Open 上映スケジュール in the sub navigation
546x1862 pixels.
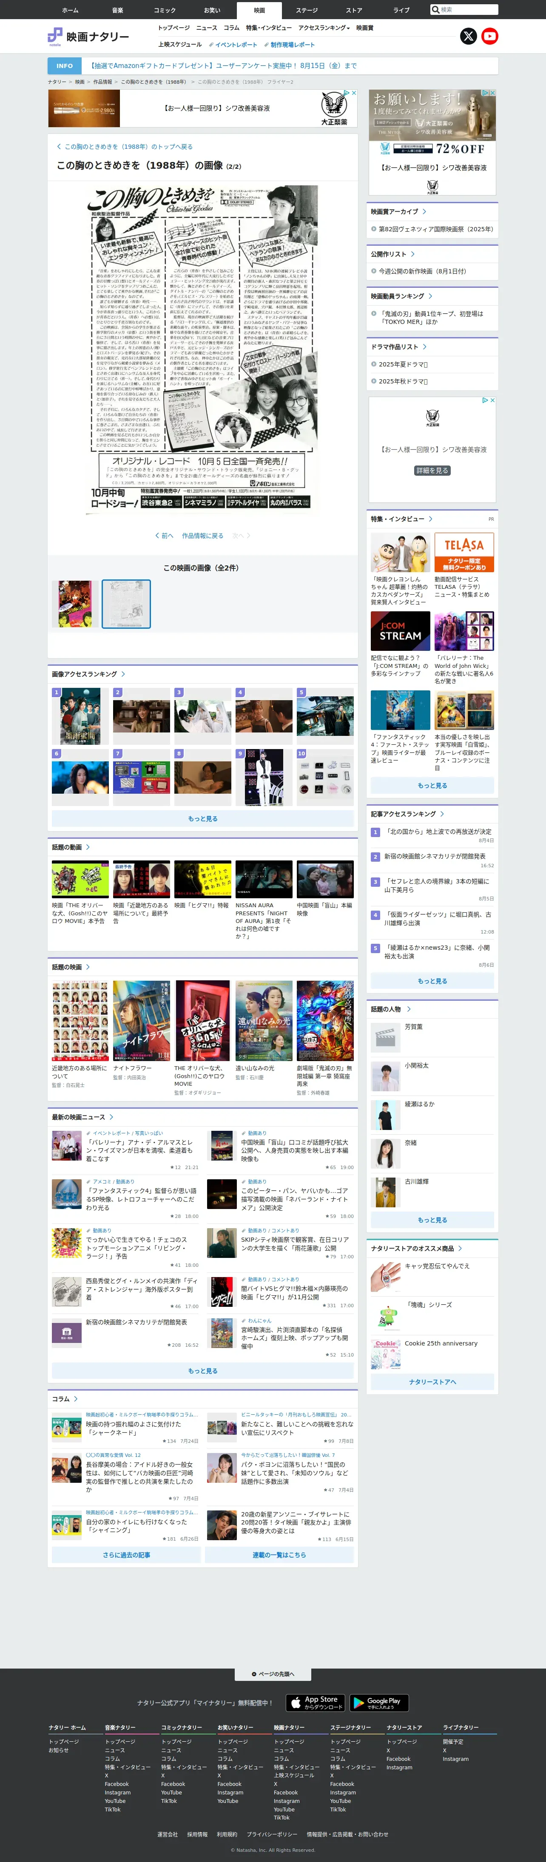pos(180,45)
